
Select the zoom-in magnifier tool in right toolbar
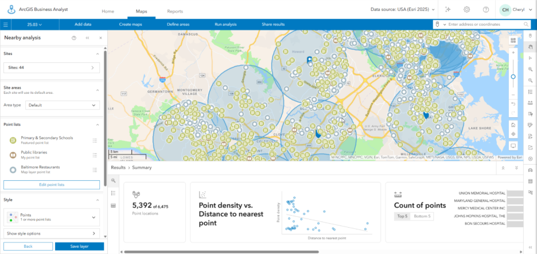[530, 69]
